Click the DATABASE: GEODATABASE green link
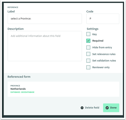 click(22, 92)
